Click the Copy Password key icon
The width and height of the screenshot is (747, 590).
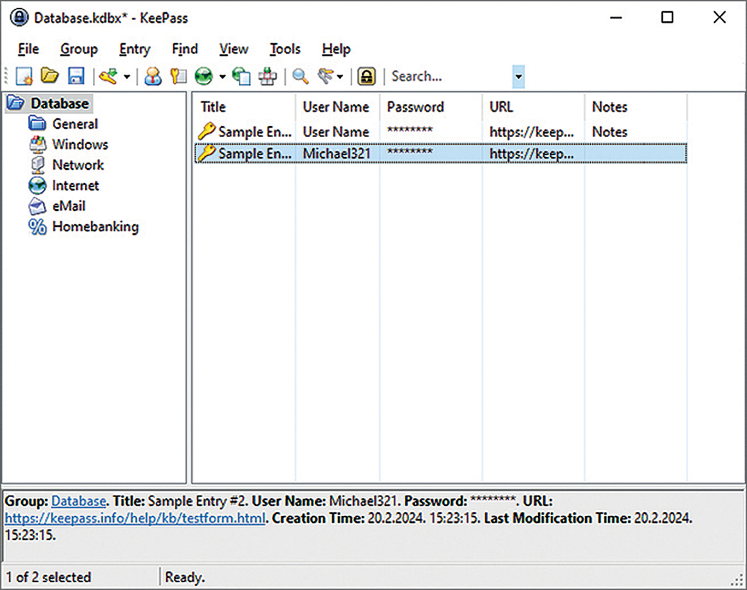click(178, 76)
